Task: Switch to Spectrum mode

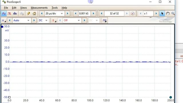Action: click(15, 13)
